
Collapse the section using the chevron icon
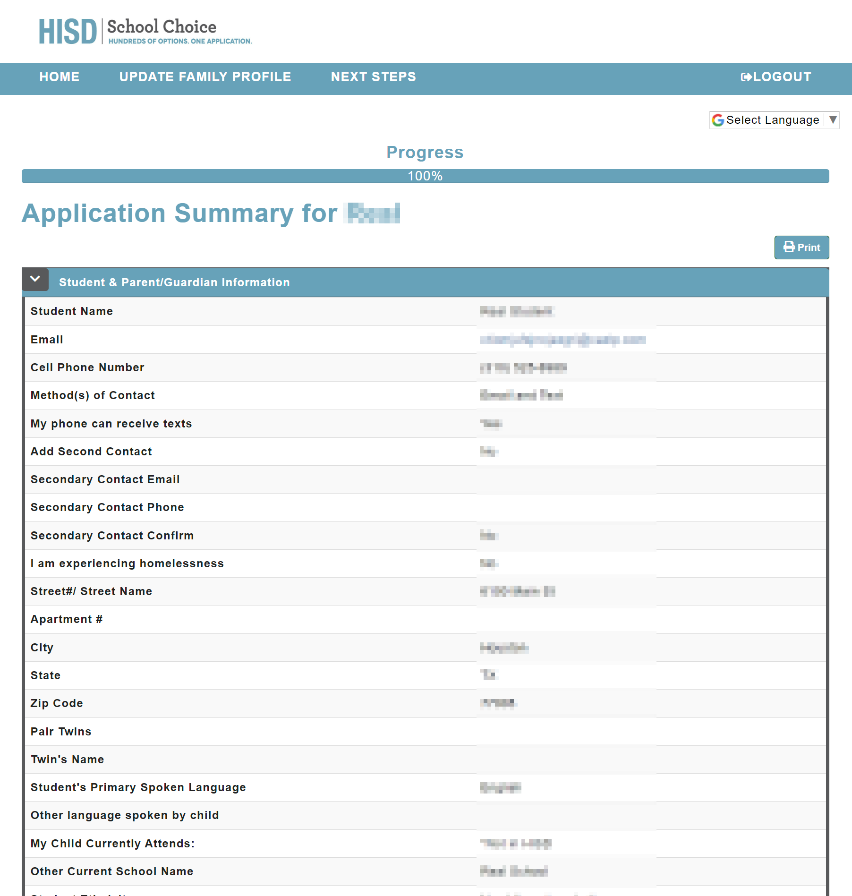click(35, 279)
